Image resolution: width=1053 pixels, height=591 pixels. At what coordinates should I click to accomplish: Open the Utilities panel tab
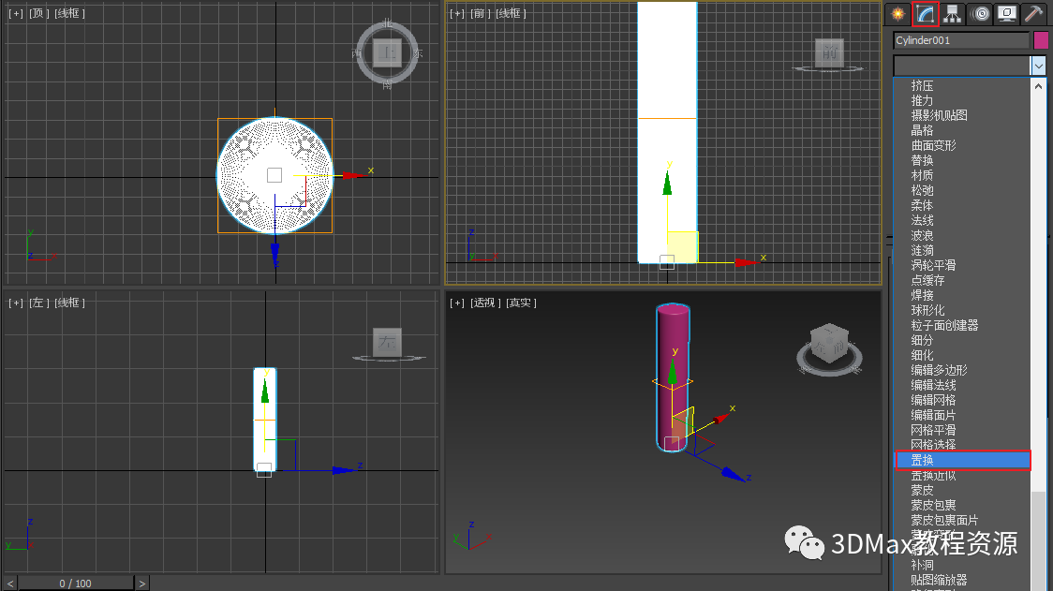point(1033,13)
